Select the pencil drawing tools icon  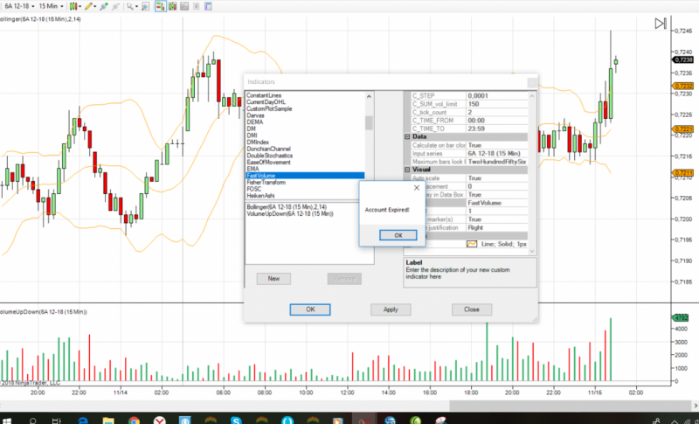tap(89, 6)
